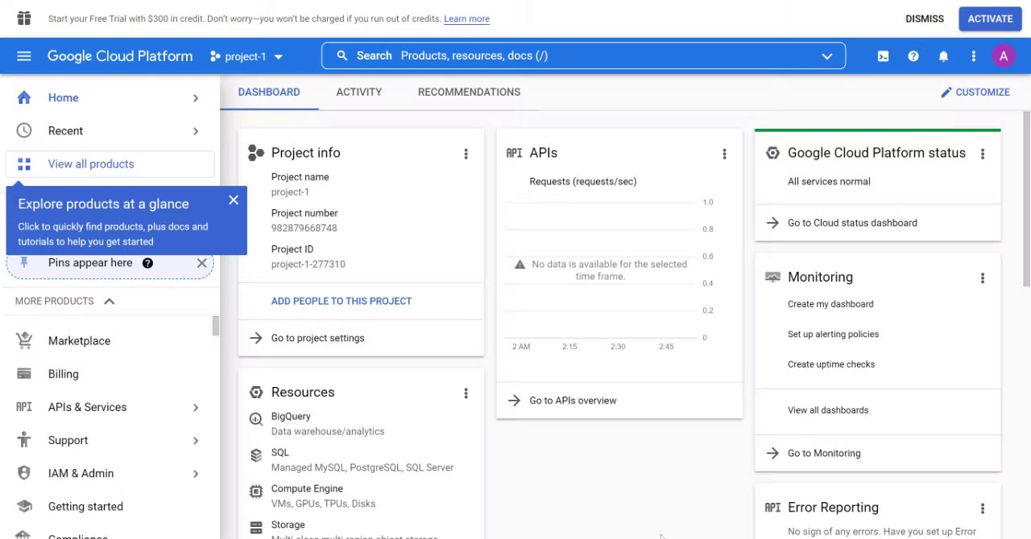Click the sidebar vertical scrollbar
This screenshot has width=1031, height=539.
[x=215, y=327]
